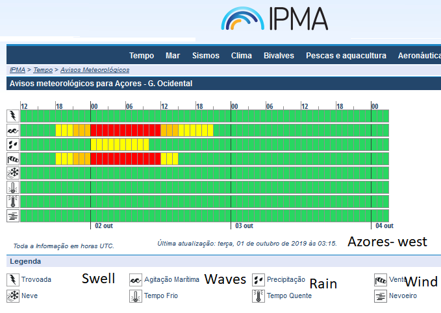Click the Trovoada legend label
The width and height of the screenshot is (441, 313).
tap(36, 279)
